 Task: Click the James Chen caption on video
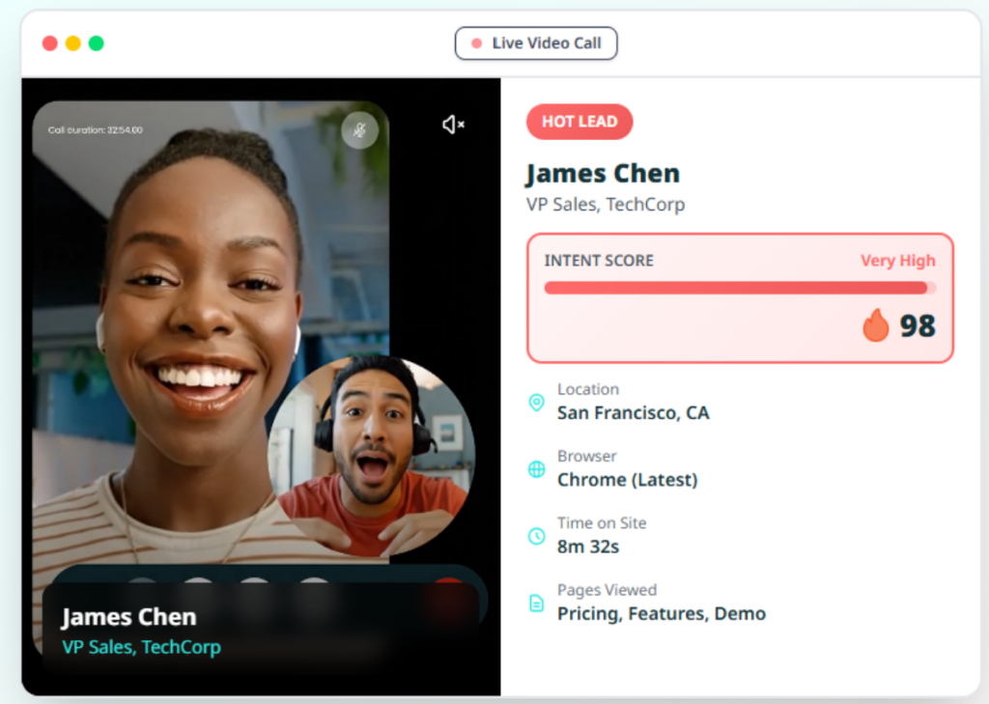pos(128,617)
